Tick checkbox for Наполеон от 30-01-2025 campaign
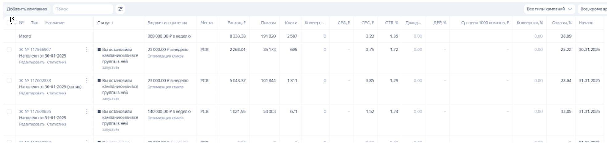 click(x=9, y=50)
